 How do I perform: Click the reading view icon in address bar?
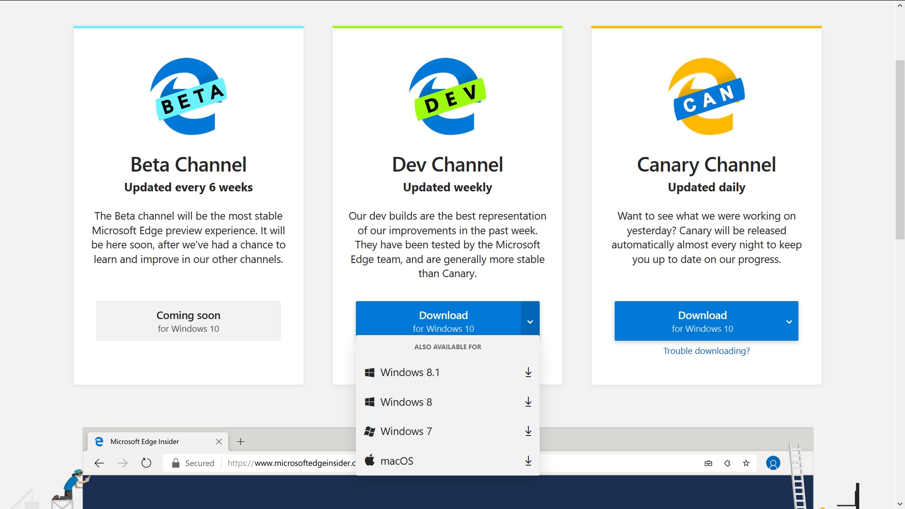pyautogui.click(x=708, y=463)
